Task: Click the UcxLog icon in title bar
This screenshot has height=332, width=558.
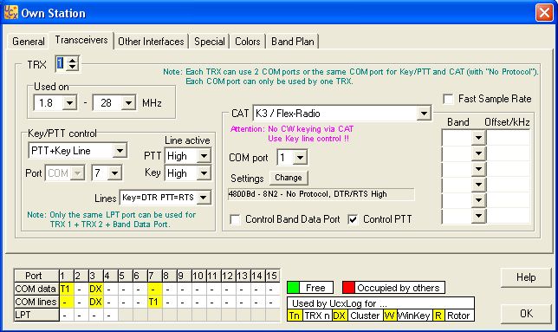Action: [x=10, y=13]
